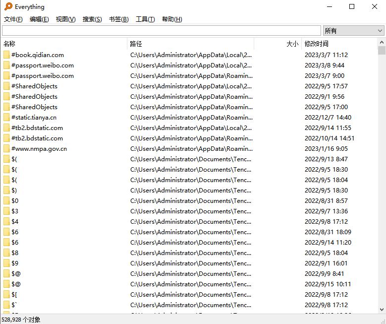
Task: Select #SharedObjects modified 2022/9/5 17:00
Action: (x=35, y=107)
